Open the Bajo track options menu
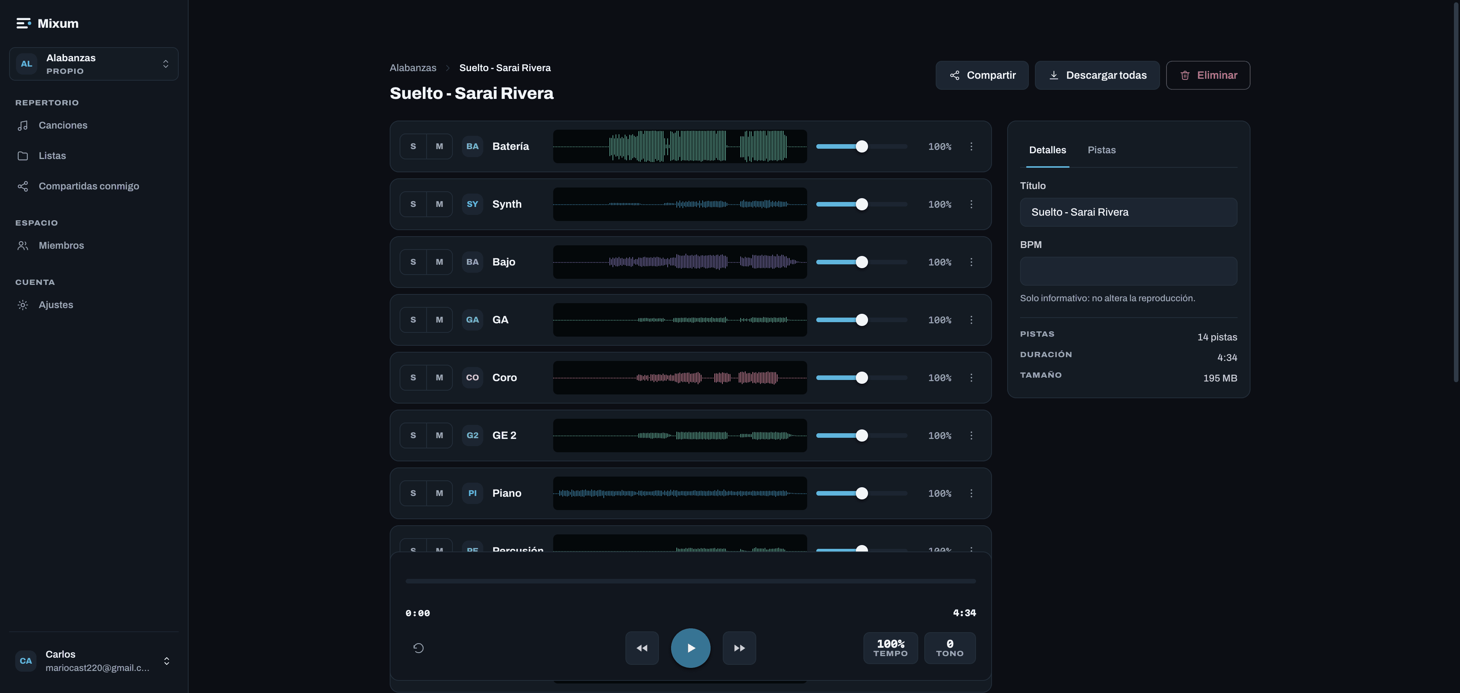 [971, 262]
